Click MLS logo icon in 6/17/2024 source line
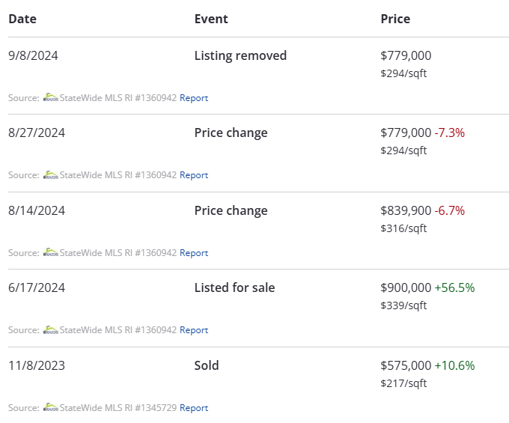The height and width of the screenshot is (423, 509). click(51, 329)
